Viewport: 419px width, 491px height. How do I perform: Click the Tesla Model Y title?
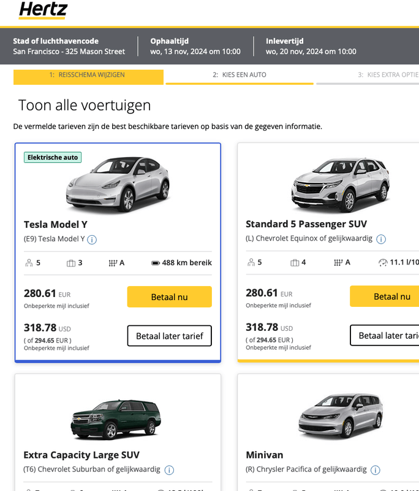click(x=55, y=225)
